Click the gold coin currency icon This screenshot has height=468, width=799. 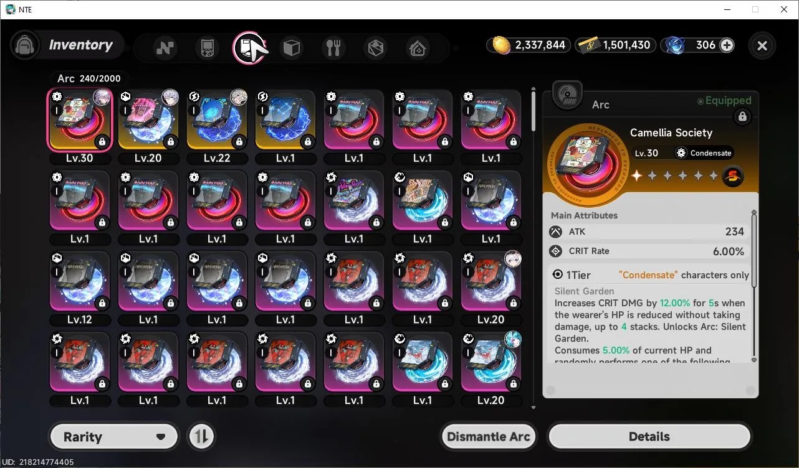502,45
